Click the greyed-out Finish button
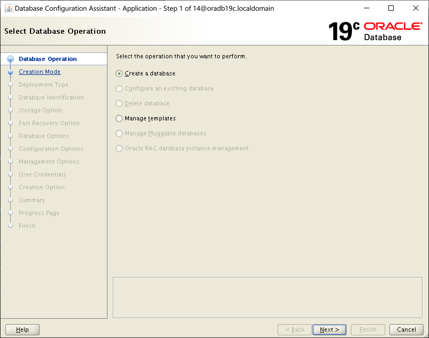The width and height of the screenshot is (429, 338). coord(368,329)
